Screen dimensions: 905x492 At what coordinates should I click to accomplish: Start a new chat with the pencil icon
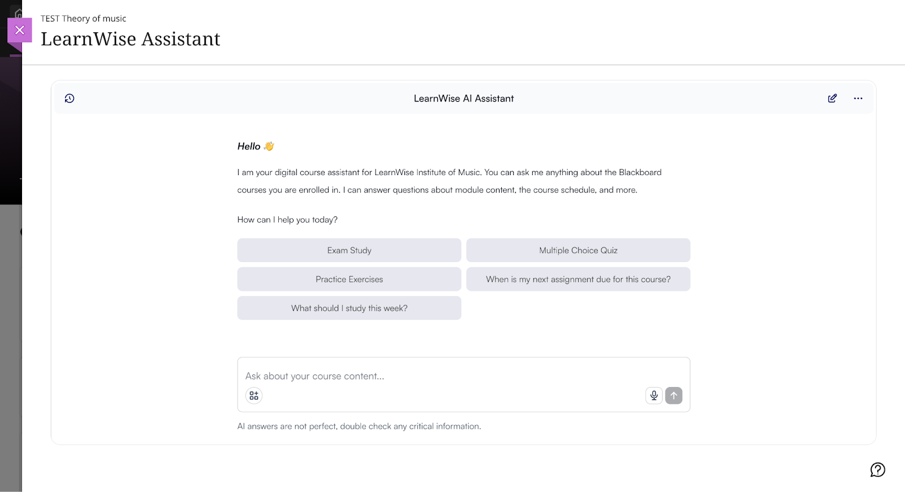click(832, 98)
